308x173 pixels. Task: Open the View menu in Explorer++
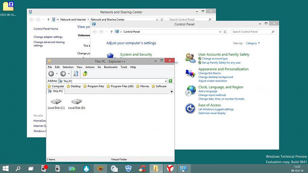[79, 67]
